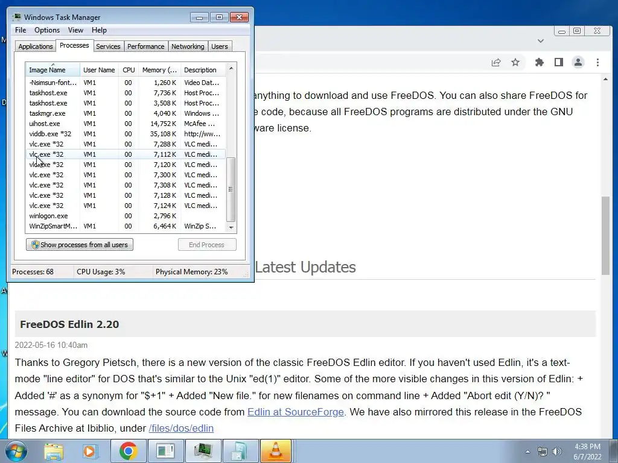Expand the Chrome tab search chevron
Screen dimensions: 618x463
pos(541,40)
